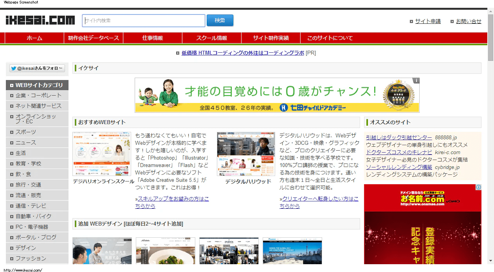This screenshot has width=494, height=272.
Task: Open the サイト申請 link
Action: click(x=428, y=21)
